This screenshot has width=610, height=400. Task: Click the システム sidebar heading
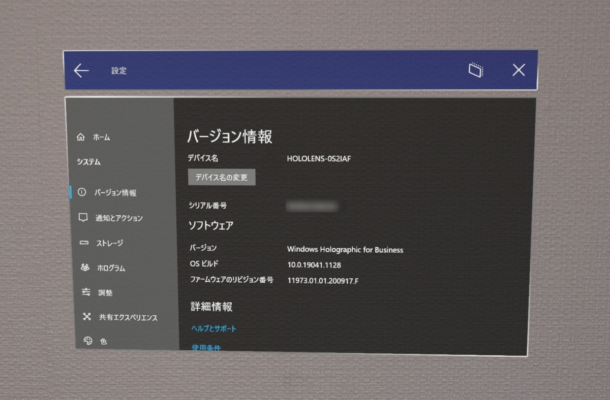coord(88,162)
